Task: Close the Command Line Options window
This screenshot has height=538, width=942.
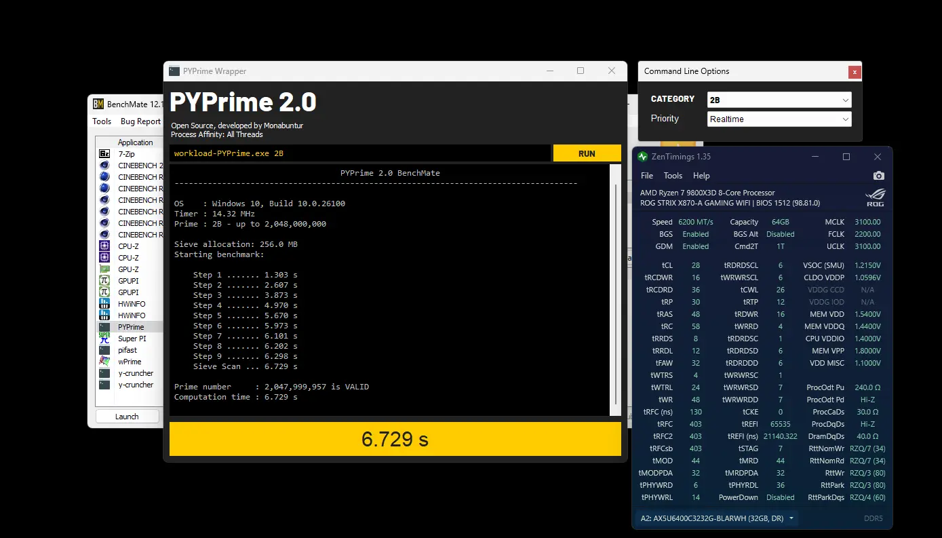Action: pos(855,72)
